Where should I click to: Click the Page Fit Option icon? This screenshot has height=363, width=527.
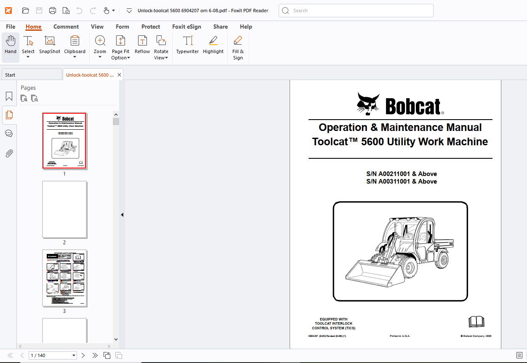pyautogui.click(x=120, y=41)
